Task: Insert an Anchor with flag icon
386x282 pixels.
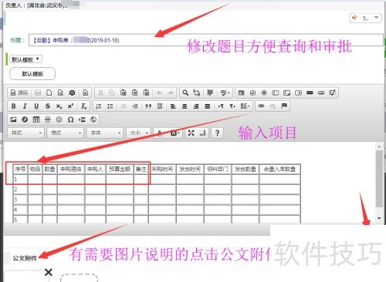Action: coord(284,106)
